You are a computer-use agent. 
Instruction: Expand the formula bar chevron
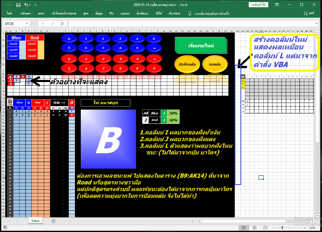tap(317, 24)
